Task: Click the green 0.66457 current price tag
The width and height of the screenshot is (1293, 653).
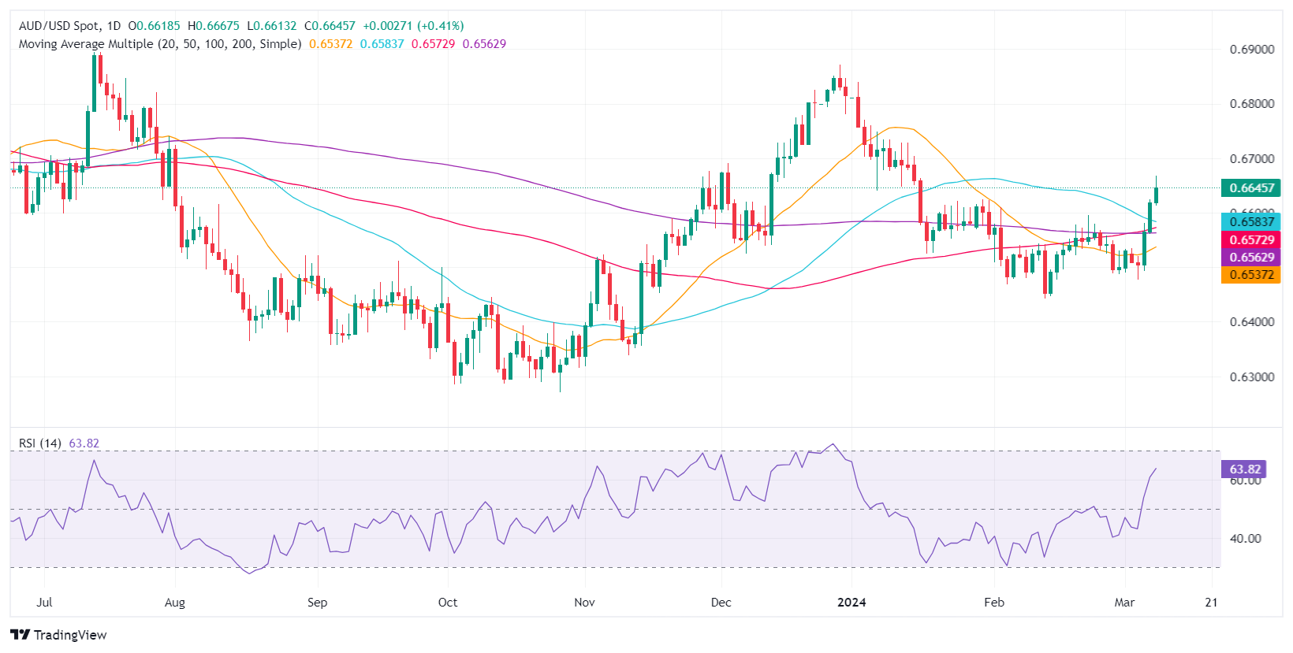Action: tap(1250, 187)
